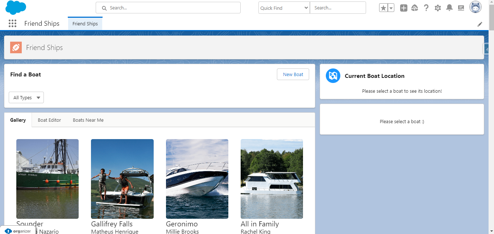The image size is (494, 234).
Task: Open the Global Actions plus icon
Action: click(x=403, y=8)
